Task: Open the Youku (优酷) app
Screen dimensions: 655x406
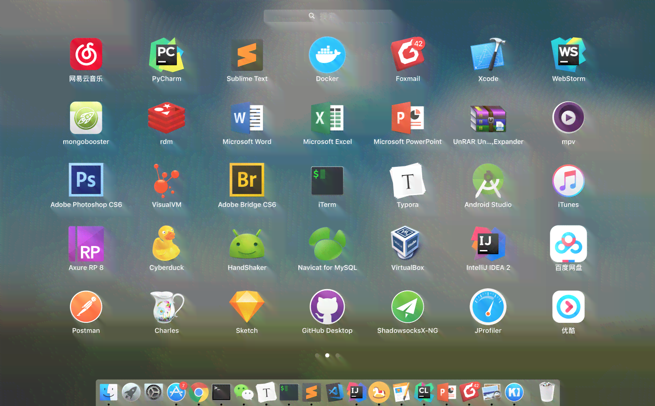Action: tap(569, 307)
